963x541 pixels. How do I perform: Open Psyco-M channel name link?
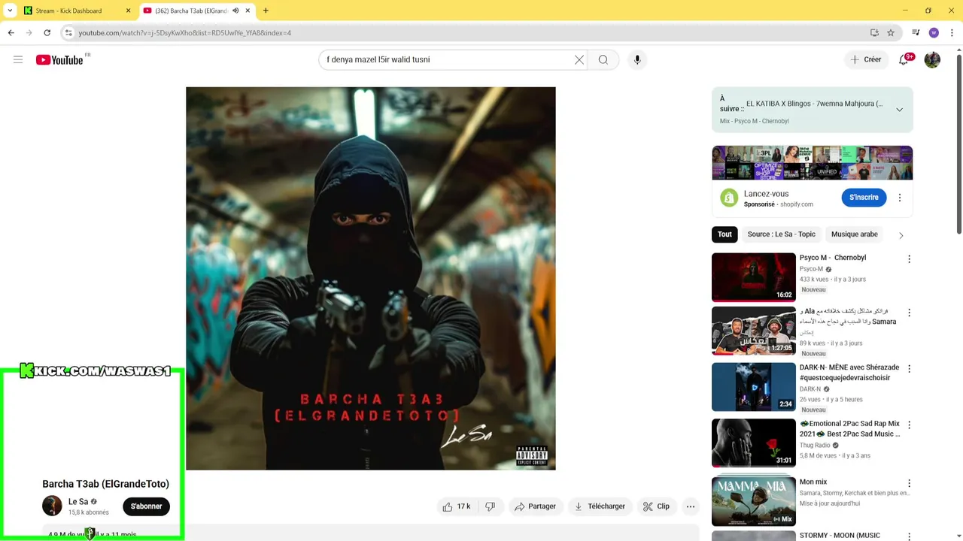tap(811, 269)
